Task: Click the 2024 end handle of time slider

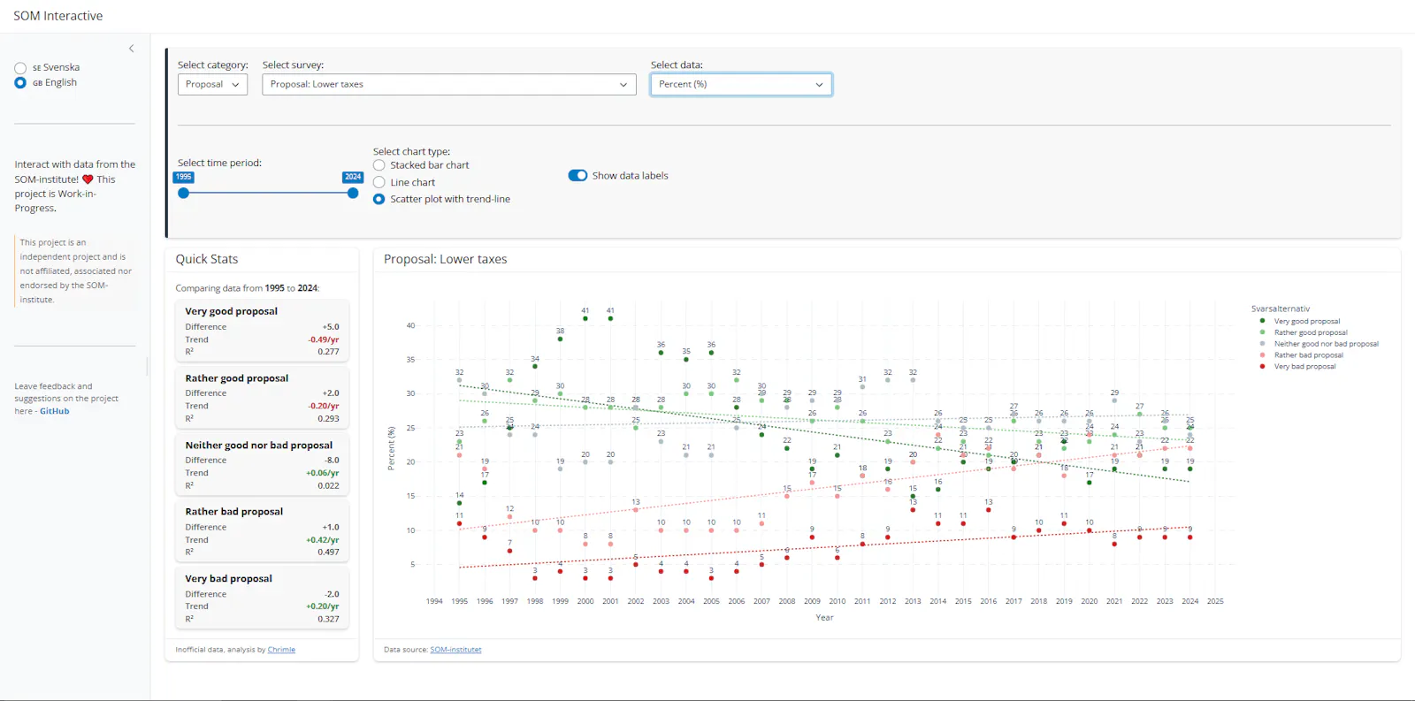Action: point(353,193)
